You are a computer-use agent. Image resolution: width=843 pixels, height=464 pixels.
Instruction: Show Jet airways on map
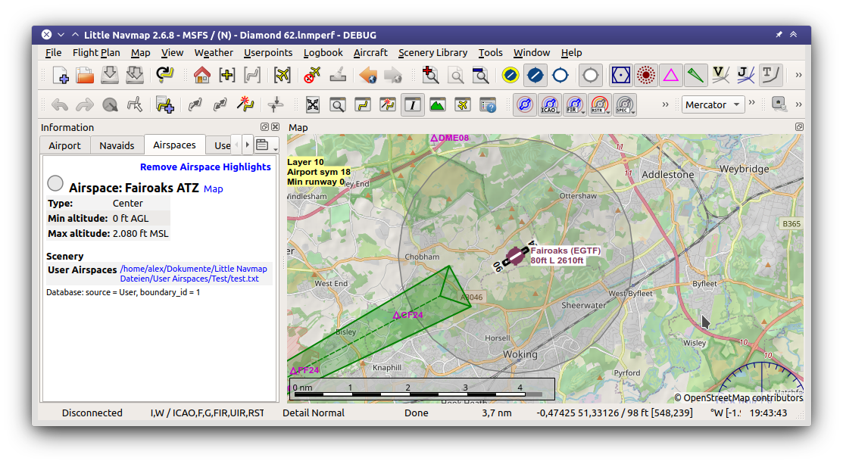point(745,75)
